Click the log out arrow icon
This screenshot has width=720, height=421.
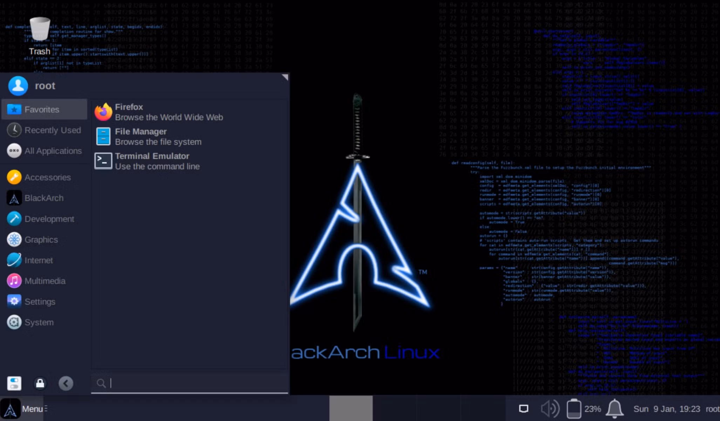click(x=66, y=383)
